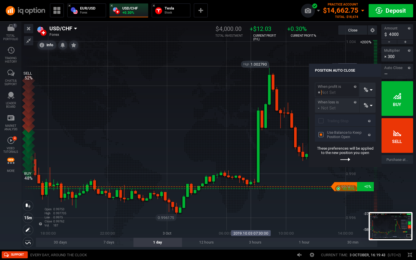Change chart type candlestick icon
The image size is (416, 260).
point(28,205)
